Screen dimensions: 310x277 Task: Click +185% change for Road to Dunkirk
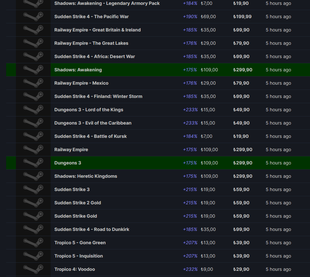[x=190, y=229]
